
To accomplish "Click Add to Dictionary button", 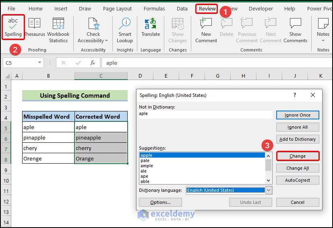I will coord(298,139).
